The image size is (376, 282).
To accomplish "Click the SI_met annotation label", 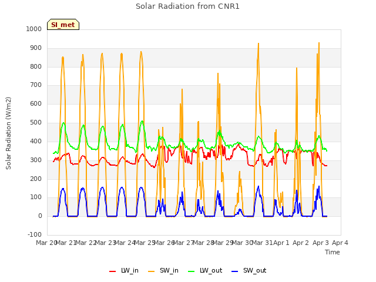I will [x=63, y=25].
